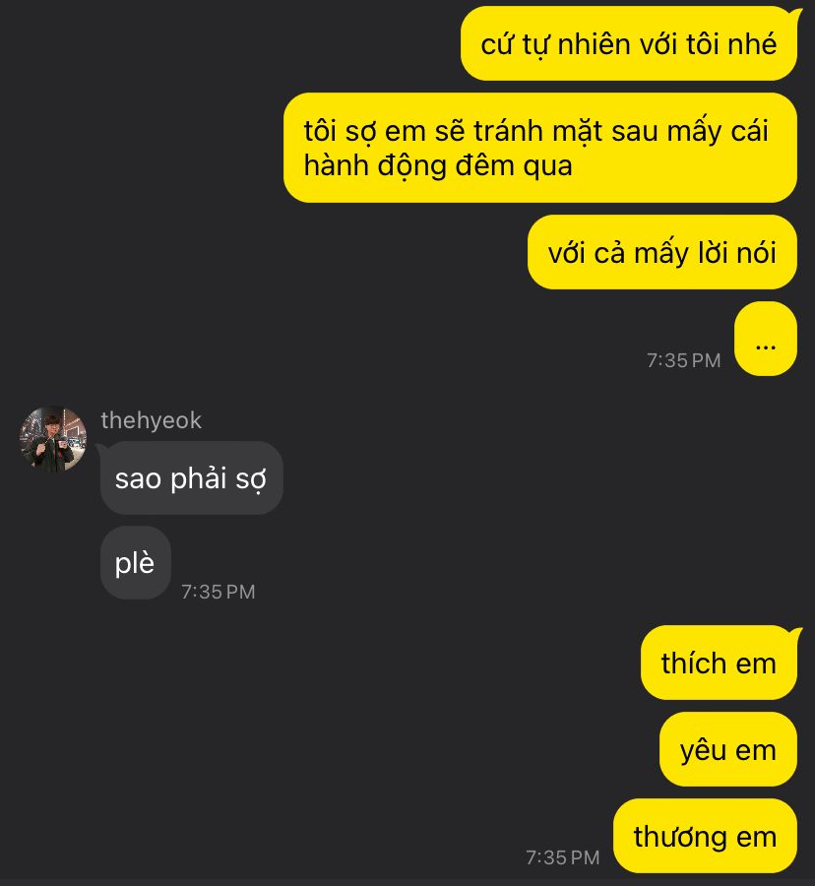Select the 'thích em' message bubble
The width and height of the screenshot is (815, 886).
719,663
